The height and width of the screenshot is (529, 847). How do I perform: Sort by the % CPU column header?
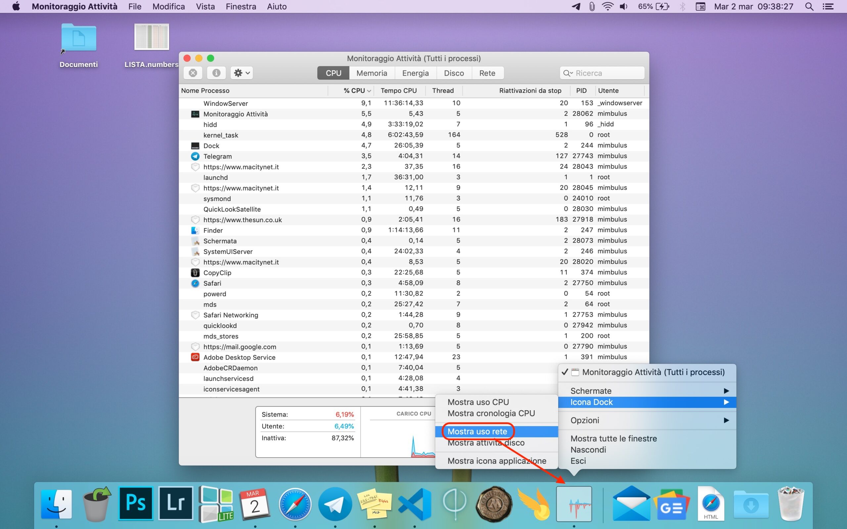coord(354,91)
